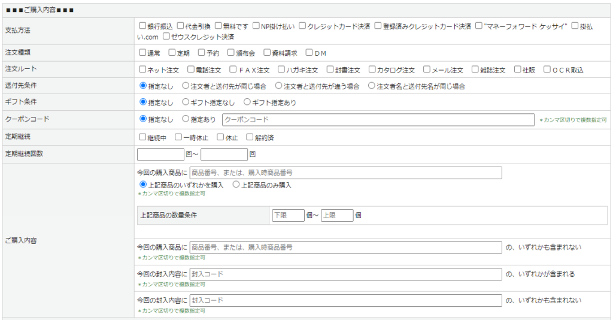The height and width of the screenshot is (320, 613).
Task: Check the 銀行振込 payment method checkbox
Action: click(142, 26)
